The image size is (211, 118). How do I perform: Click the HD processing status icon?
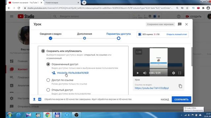(40, 99)
